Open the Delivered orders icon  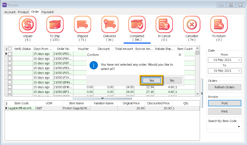coord(110,25)
